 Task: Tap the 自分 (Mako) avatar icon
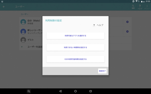coord(23,22)
